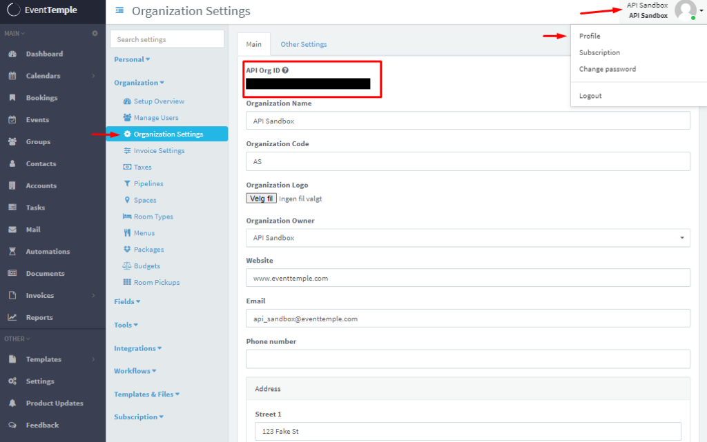The height and width of the screenshot is (442, 707).
Task: Open Mail with the envelope icon
Action: [12, 230]
